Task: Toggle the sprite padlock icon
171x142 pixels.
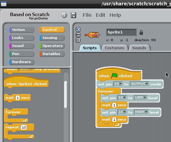Action: pyautogui.click(x=141, y=32)
